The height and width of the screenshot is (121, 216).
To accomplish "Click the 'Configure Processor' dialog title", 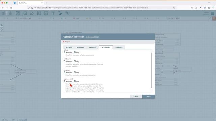I will [74, 37].
